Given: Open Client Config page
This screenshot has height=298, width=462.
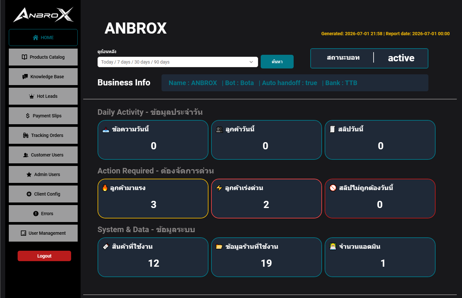Looking at the screenshot, I should [x=43, y=194].
